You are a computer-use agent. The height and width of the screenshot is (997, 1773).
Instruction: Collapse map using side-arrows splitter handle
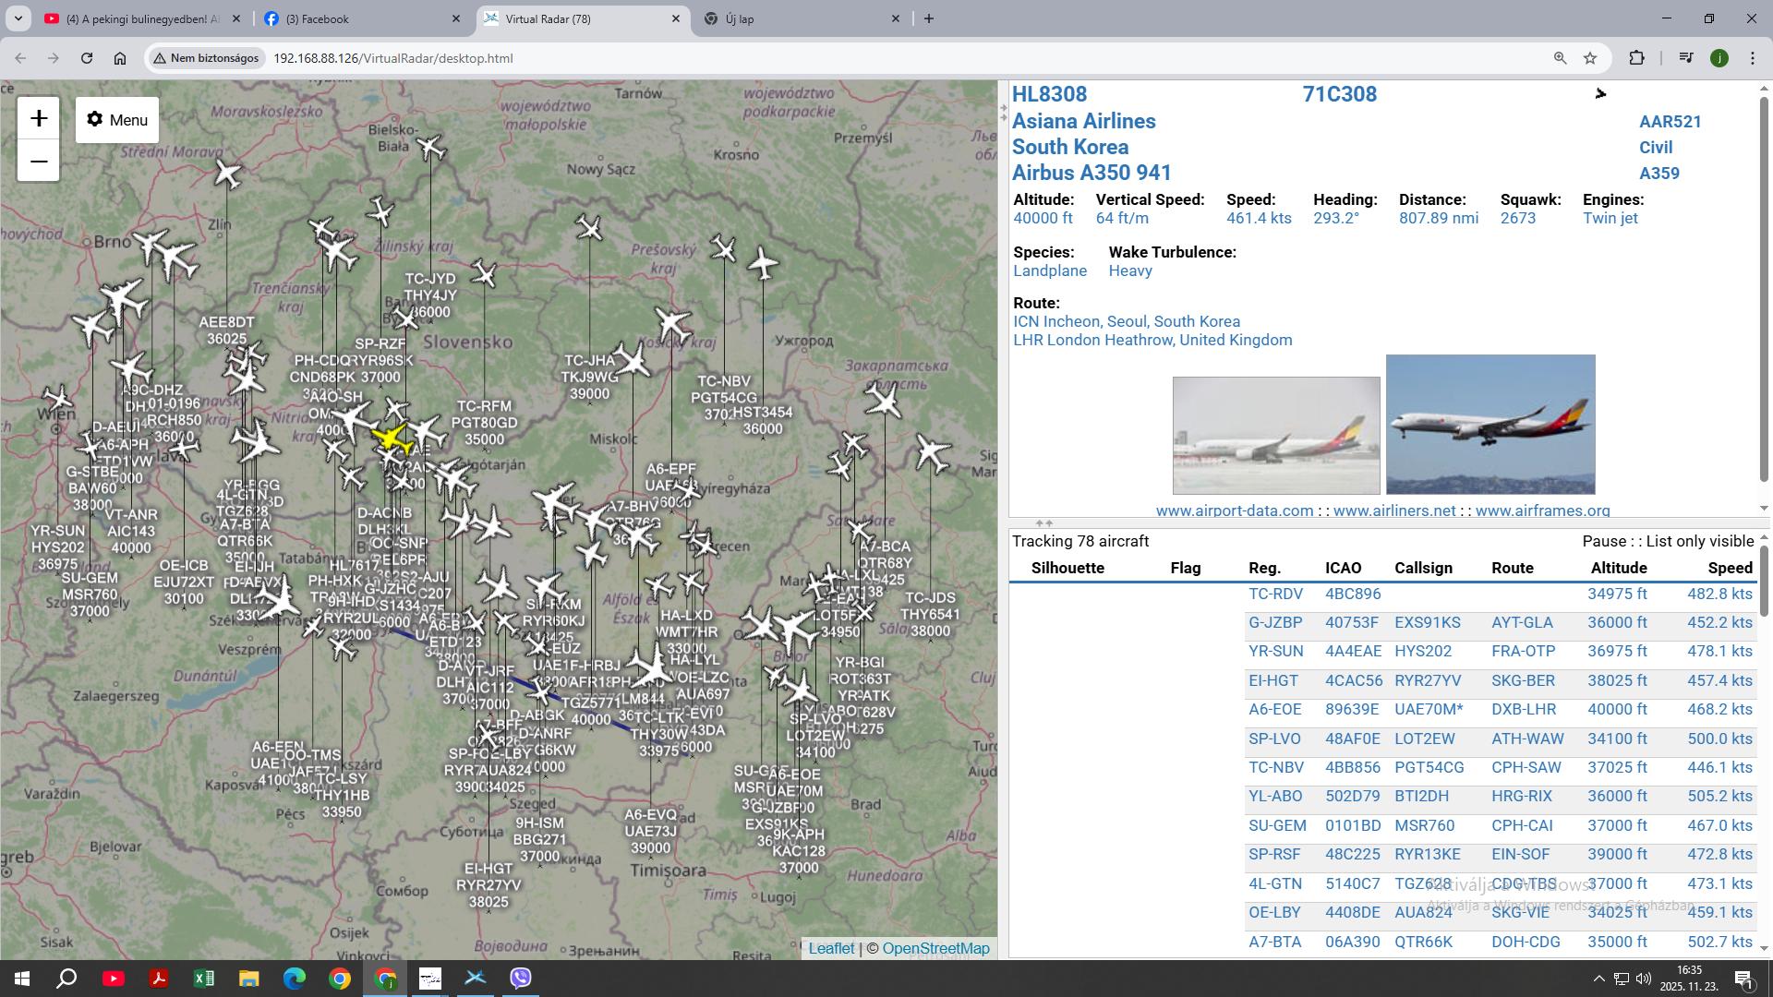click(x=1003, y=113)
